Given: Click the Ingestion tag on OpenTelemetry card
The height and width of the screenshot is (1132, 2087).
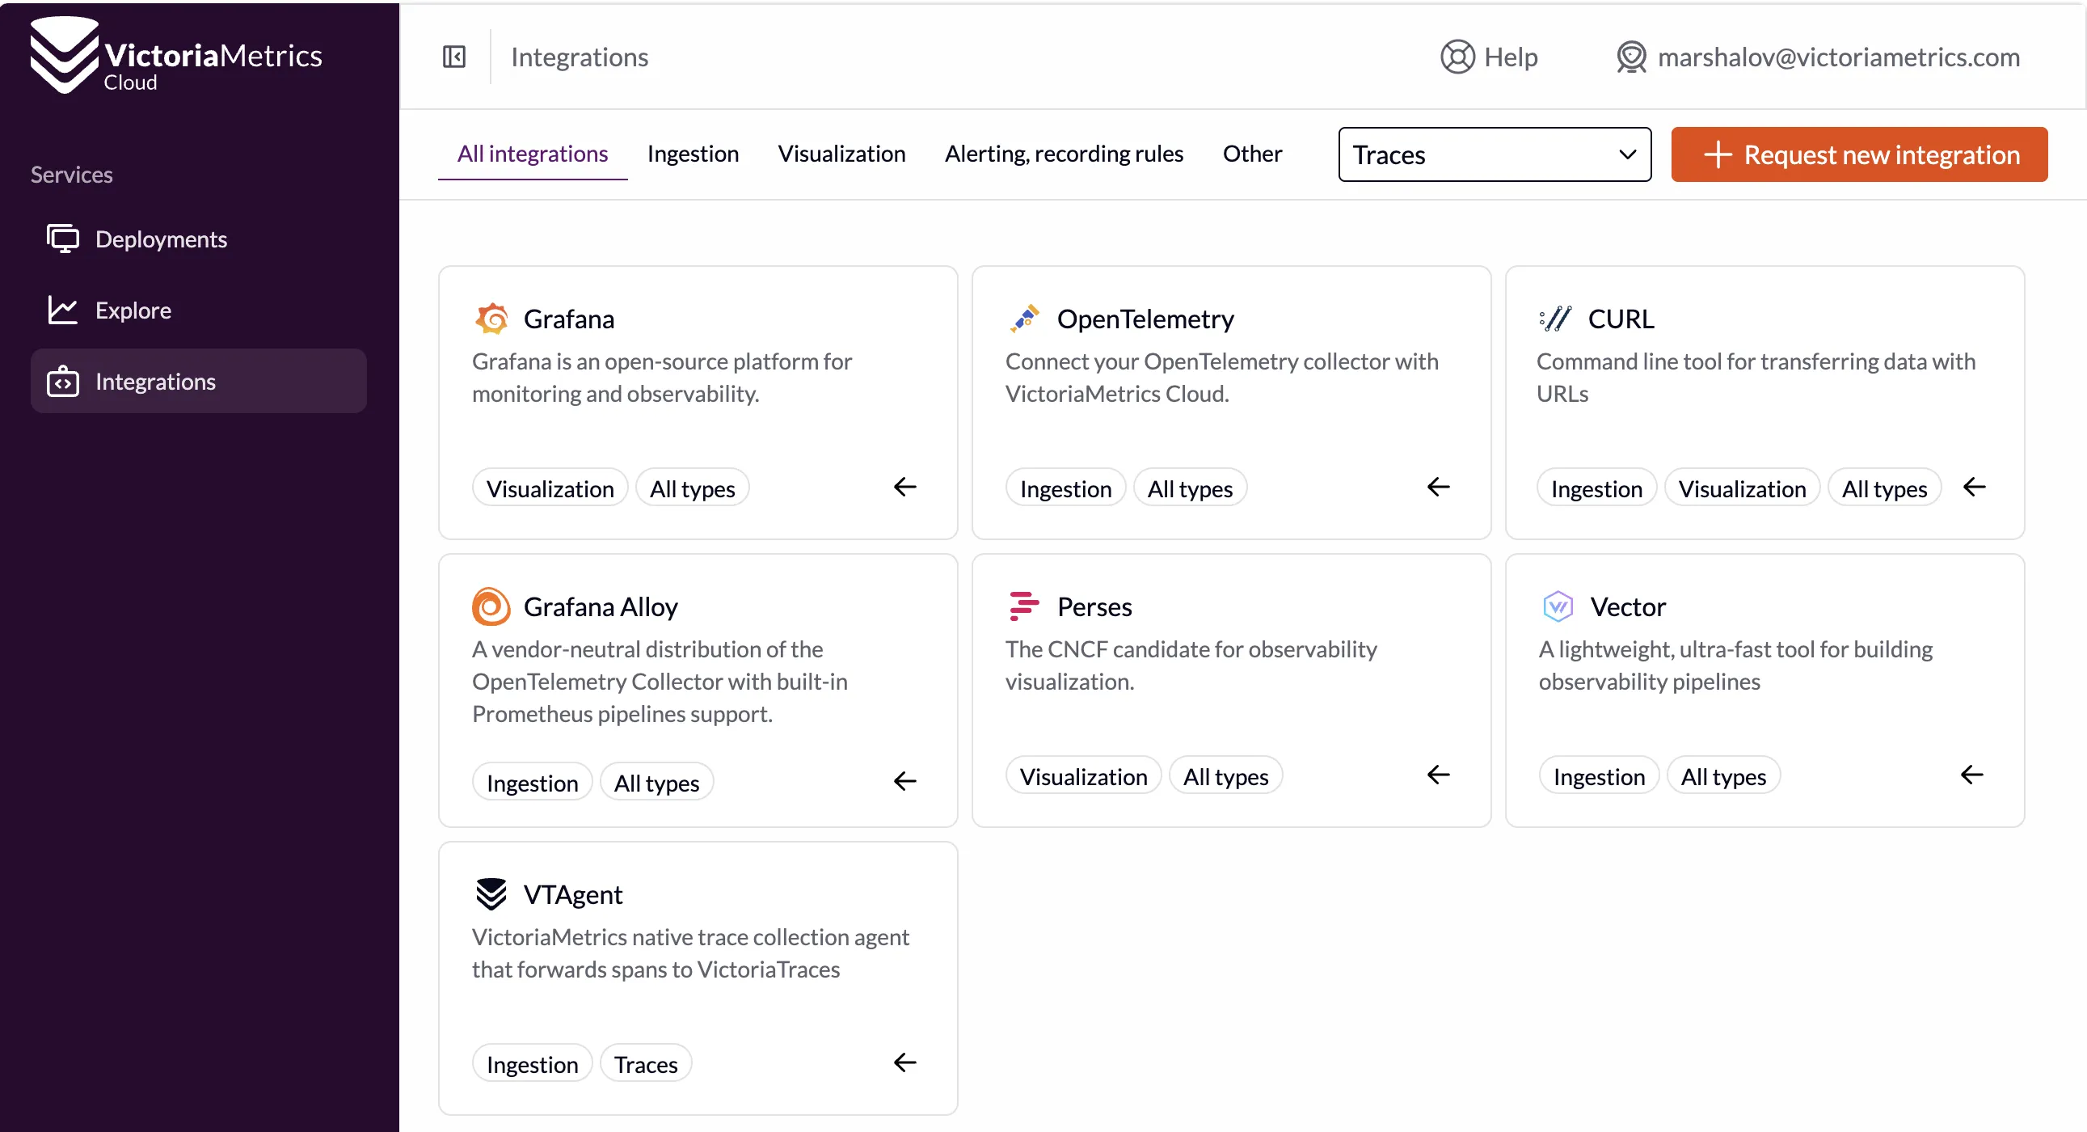Looking at the screenshot, I should point(1065,488).
